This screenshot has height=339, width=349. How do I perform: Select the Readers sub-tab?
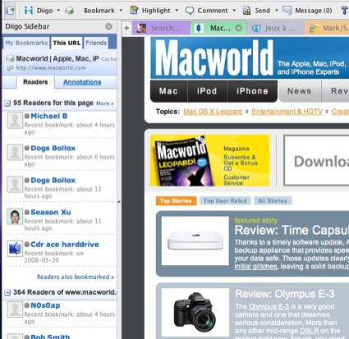point(35,82)
